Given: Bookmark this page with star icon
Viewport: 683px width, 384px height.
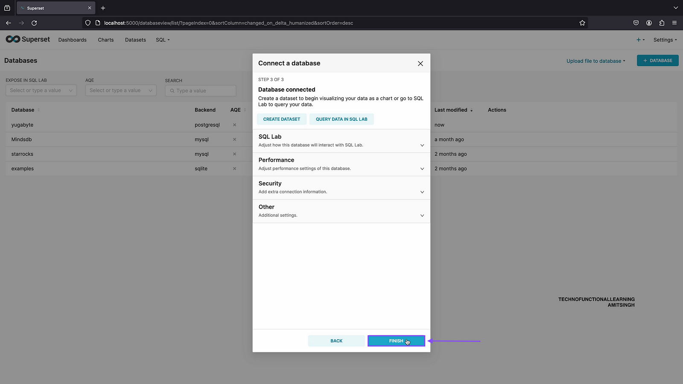Looking at the screenshot, I should 582,23.
